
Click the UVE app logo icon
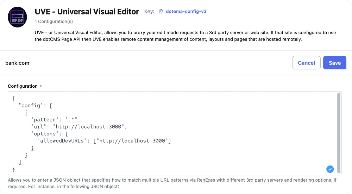click(17, 17)
